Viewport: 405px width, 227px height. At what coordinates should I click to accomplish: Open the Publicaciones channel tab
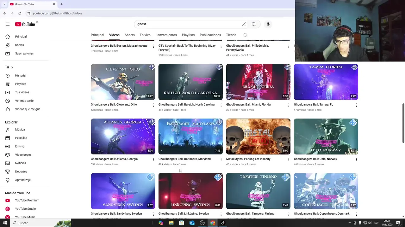tap(210, 35)
